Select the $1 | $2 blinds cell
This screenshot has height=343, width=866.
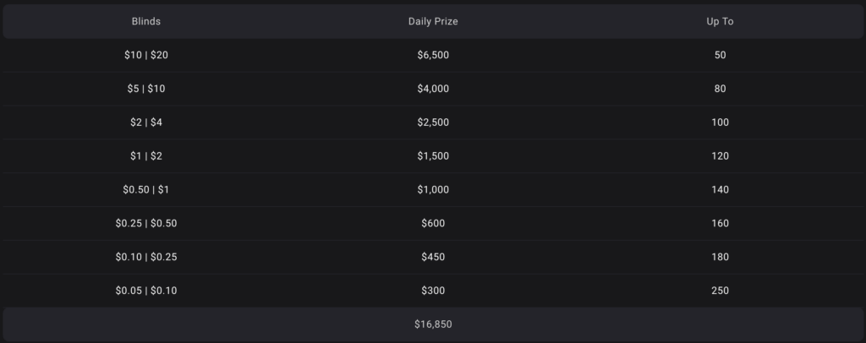tap(146, 156)
